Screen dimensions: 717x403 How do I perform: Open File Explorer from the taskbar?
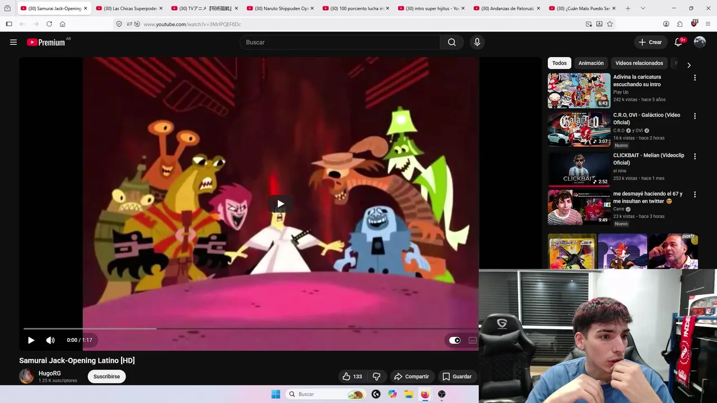(409, 394)
